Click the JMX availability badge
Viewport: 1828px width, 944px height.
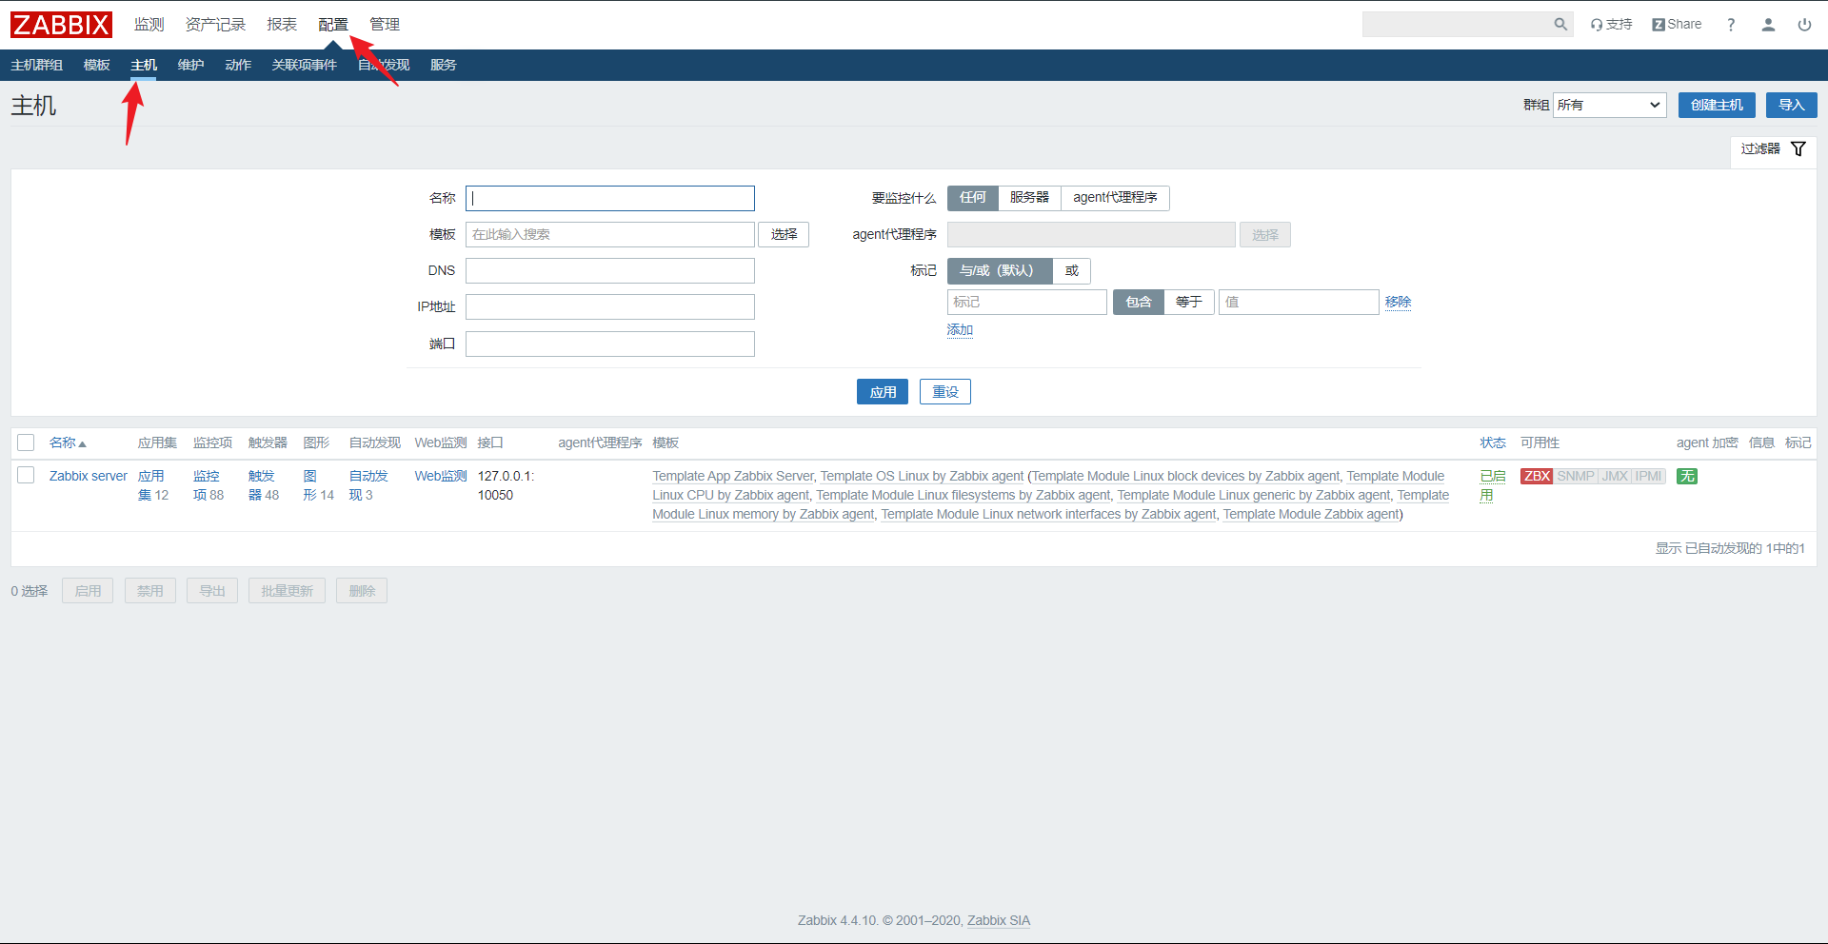pos(1615,477)
